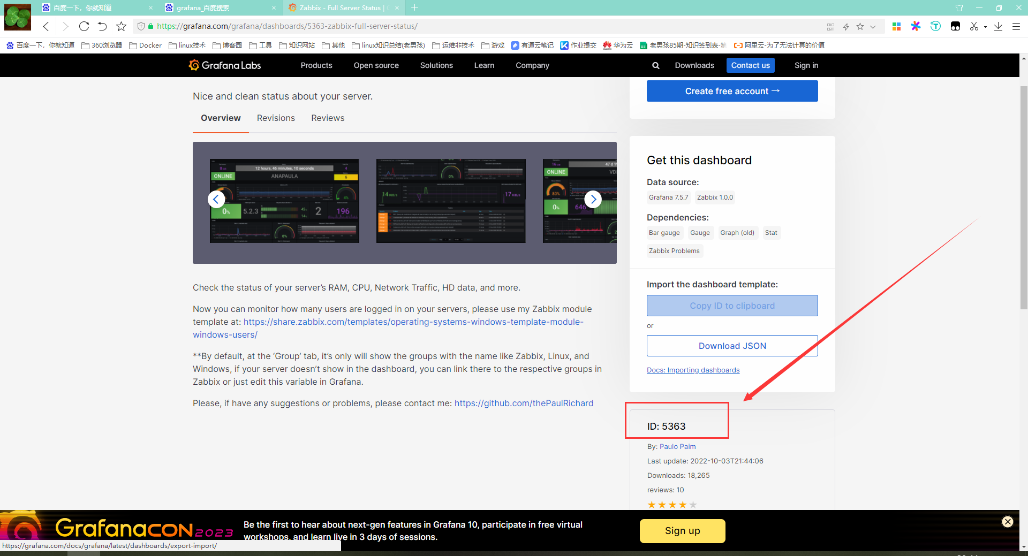Viewport: 1028px width, 556px height.
Task: Open the 华为云 bookmark
Action: click(x=618, y=45)
